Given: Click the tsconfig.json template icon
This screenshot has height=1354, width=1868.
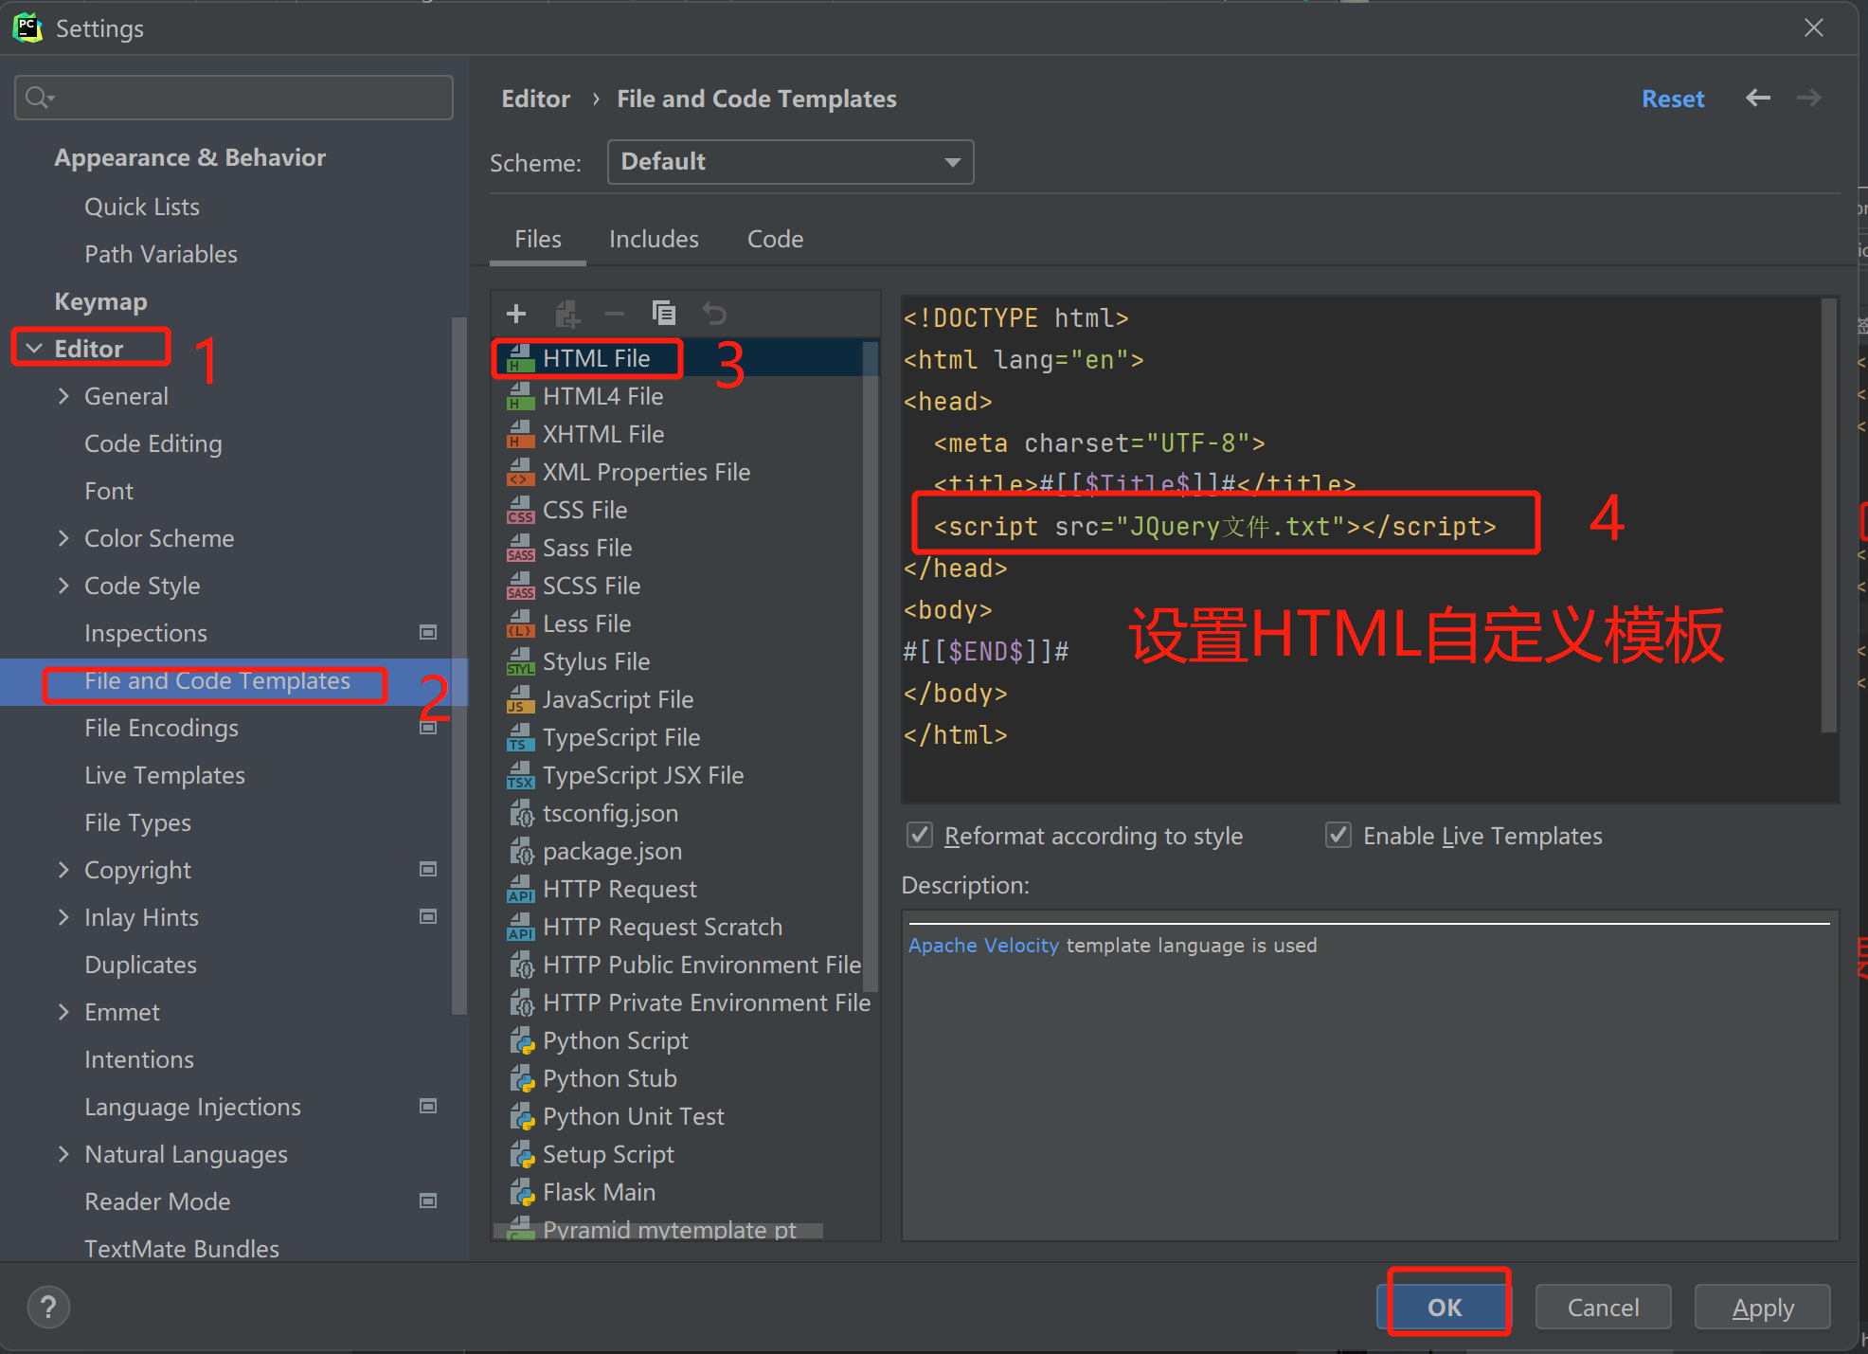Looking at the screenshot, I should (x=522, y=814).
